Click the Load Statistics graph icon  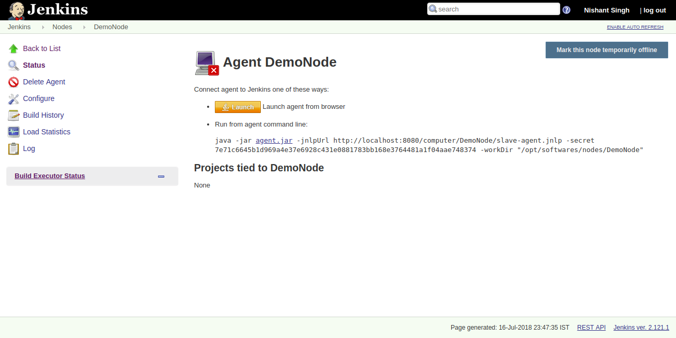(x=13, y=132)
